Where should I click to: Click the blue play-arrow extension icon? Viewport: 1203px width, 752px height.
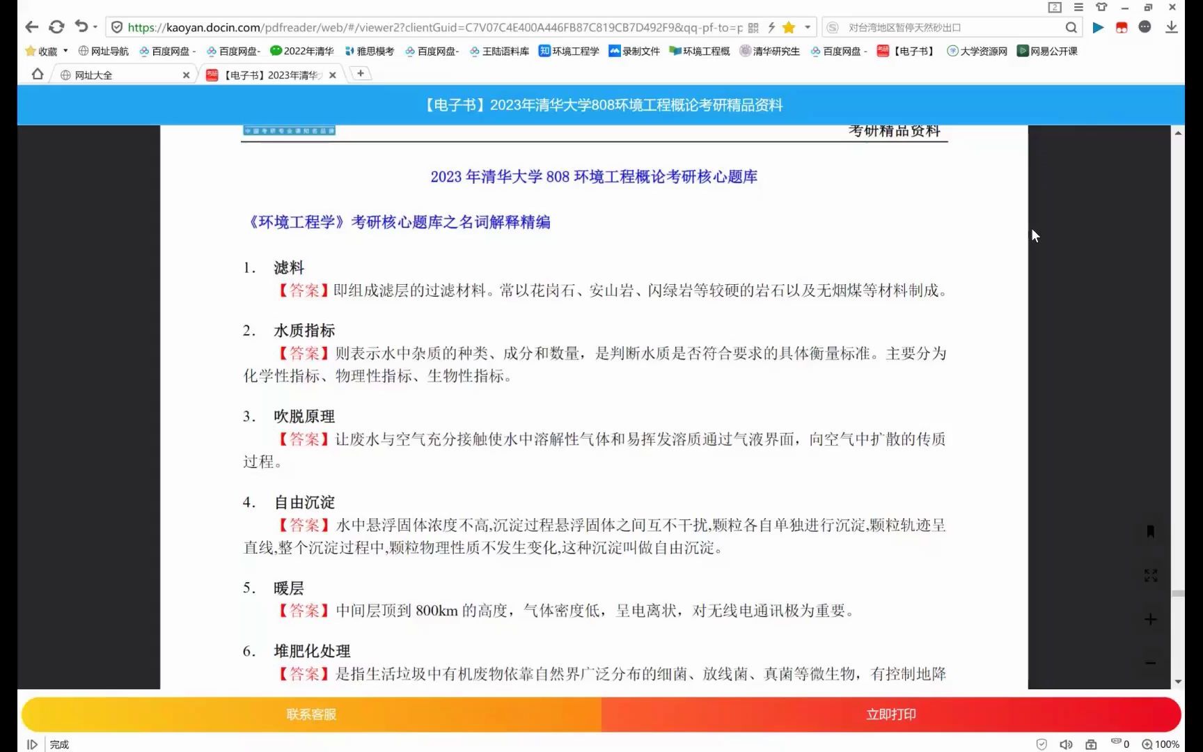point(1098,27)
